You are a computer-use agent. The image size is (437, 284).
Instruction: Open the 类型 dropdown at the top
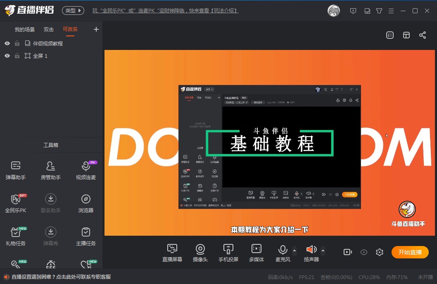point(73,11)
